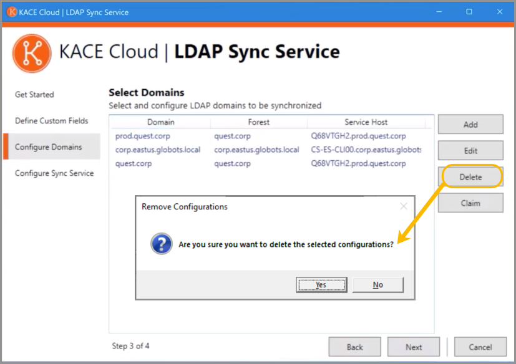
Task: Sort by the Forest column header
Action: tap(259, 122)
